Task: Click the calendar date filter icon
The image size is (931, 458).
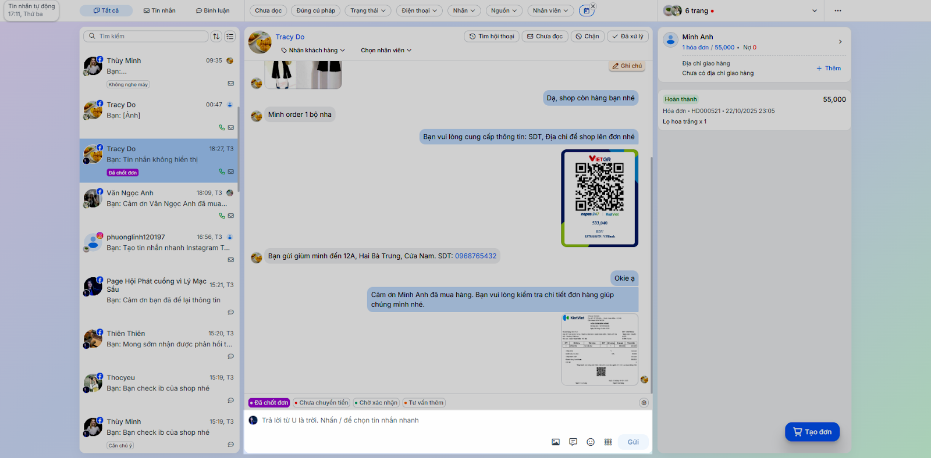Action: (586, 10)
